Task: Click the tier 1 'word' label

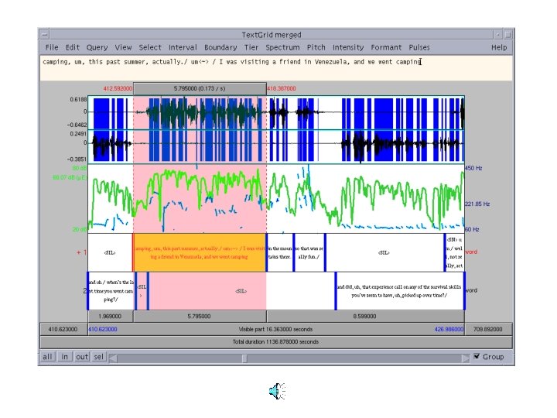Action: 471,252
